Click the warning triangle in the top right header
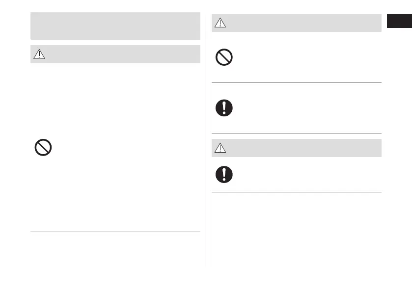412x292 pixels. click(220, 24)
